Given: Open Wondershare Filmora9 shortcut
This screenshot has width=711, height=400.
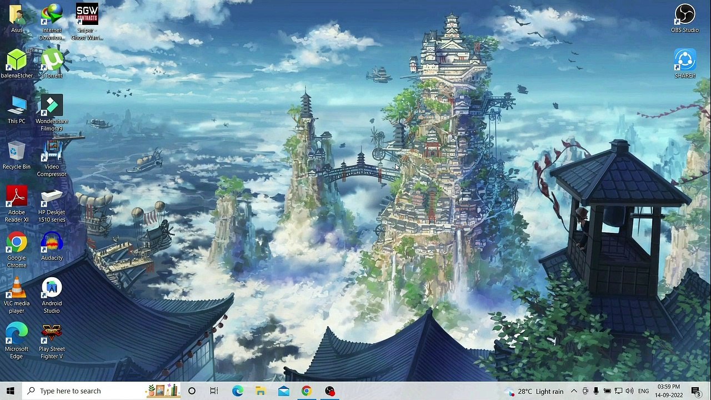Looking at the screenshot, I should 52,113.
